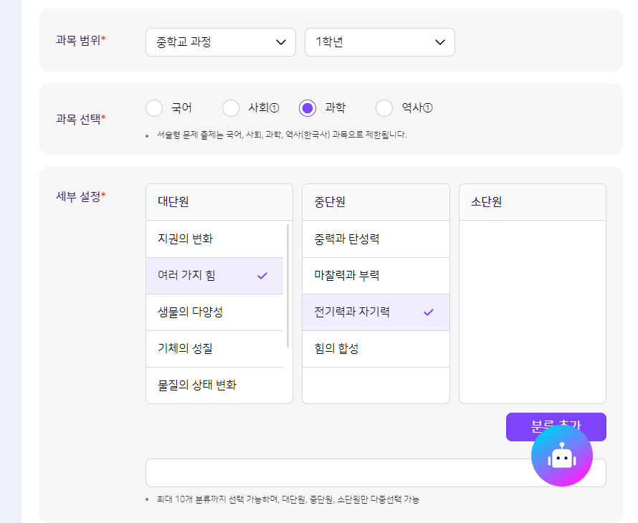Image resolution: width=638 pixels, height=523 pixels.
Task: Open the 중학교 과정 course dropdown
Action: 221,42
